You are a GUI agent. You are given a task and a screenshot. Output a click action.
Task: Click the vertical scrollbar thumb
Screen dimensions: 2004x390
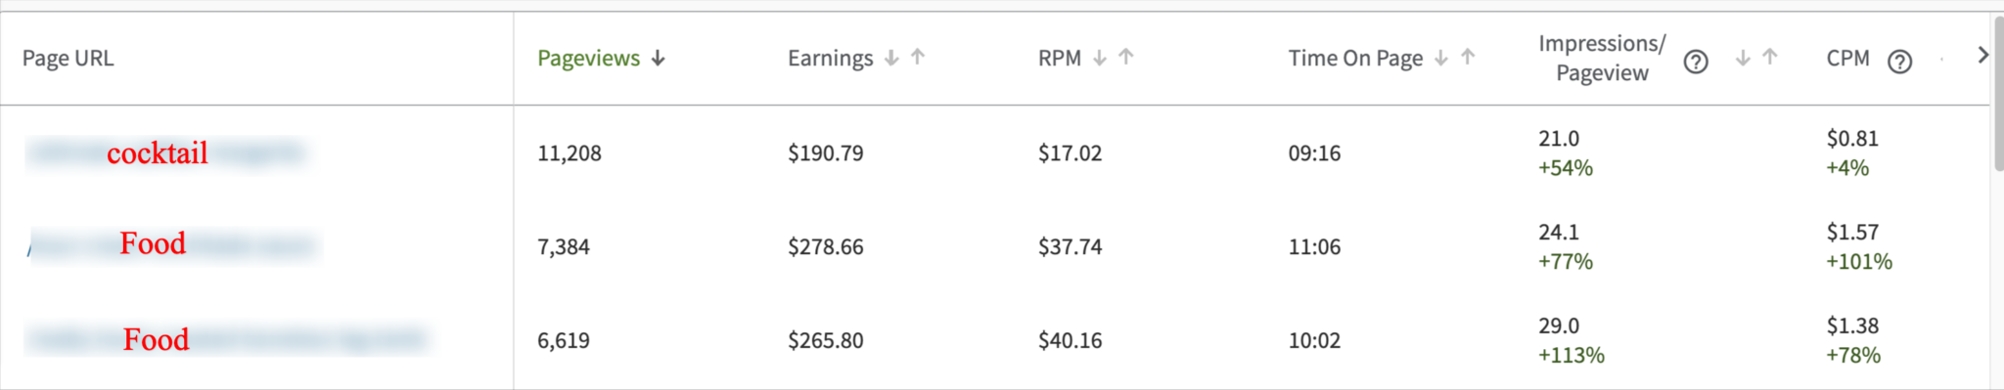click(1997, 94)
